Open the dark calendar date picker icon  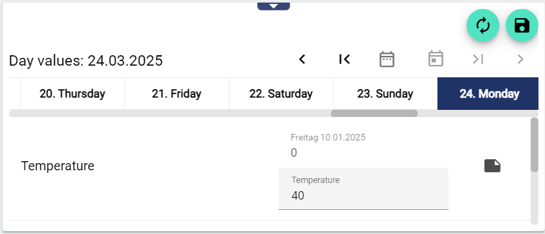[x=387, y=59]
